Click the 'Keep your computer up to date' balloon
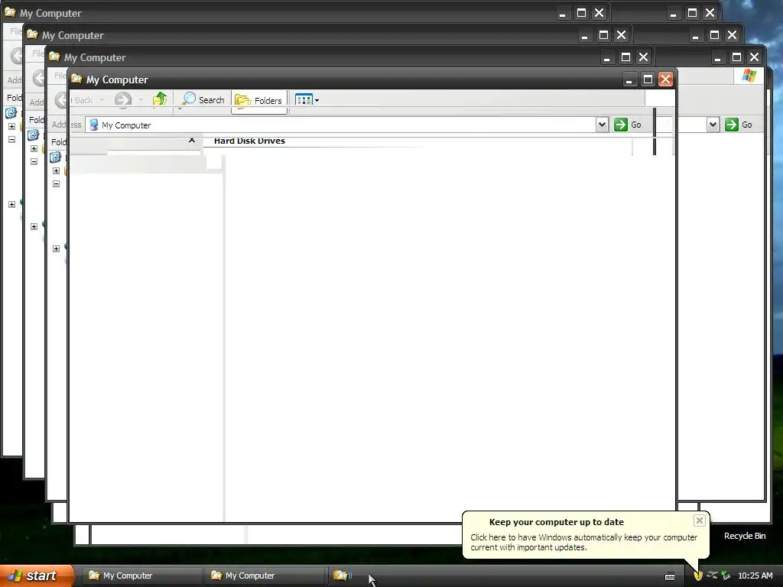 click(585, 534)
